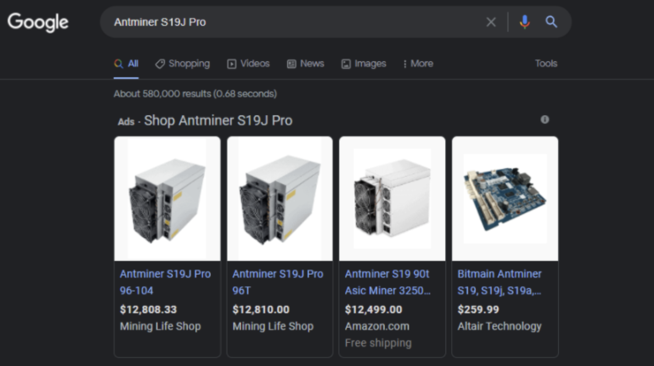
Task: Click the Amazon.com miner product image
Action: click(392, 198)
